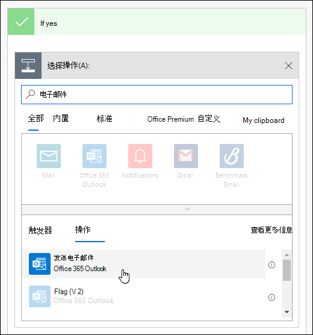Click the If yes branch header
Image resolution: width=313 pixels, height=335 pixels.
(156, 22)
